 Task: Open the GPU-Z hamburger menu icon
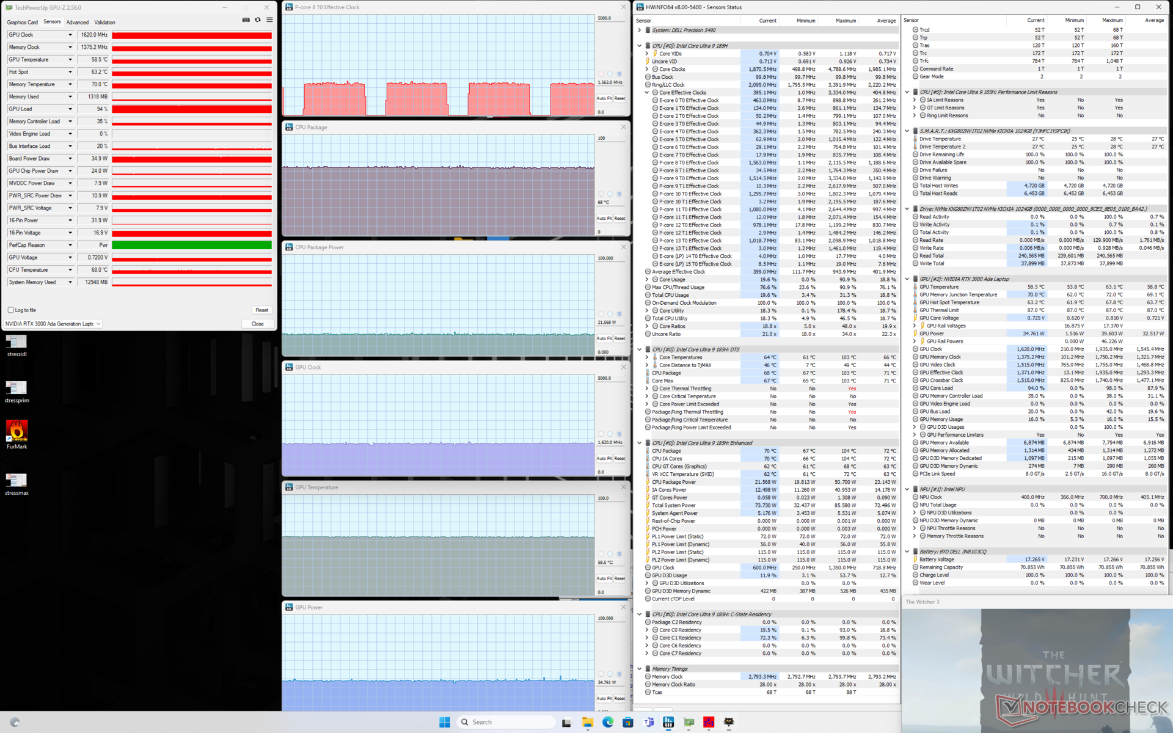click(x=269, y=20)
